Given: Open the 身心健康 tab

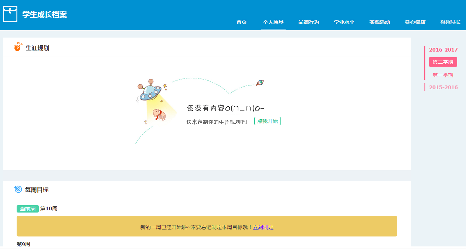Looking at the screenshot, I should point(415,22).
